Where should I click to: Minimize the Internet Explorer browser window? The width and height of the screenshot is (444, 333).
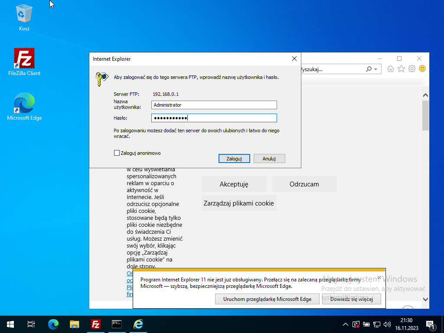pos(380,59)
